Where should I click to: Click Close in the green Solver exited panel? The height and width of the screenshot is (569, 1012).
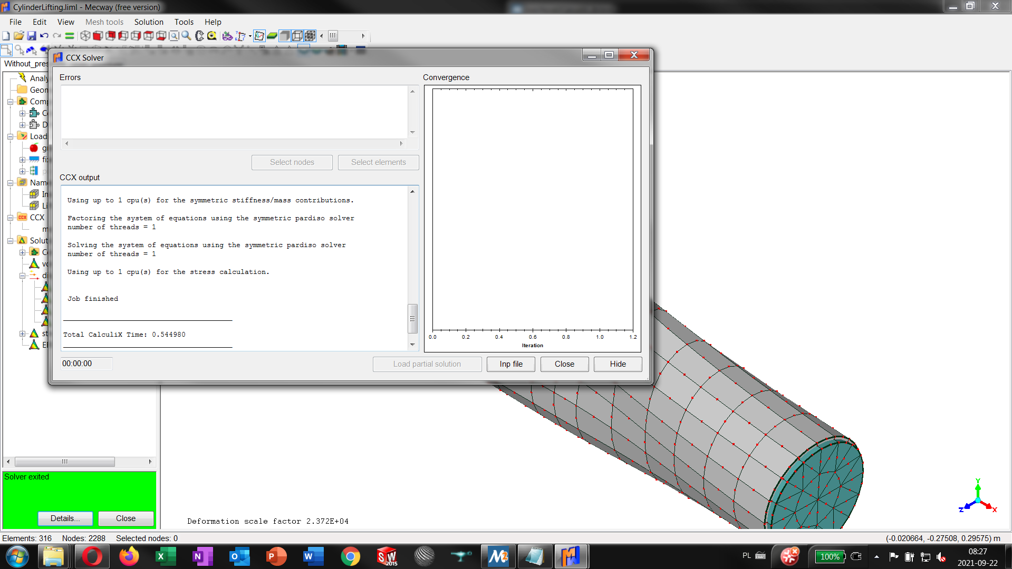pyautogui.click(x=126, y=518)
